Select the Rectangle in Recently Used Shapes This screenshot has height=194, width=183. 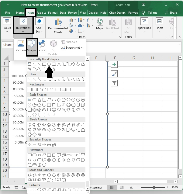(44, 64)
